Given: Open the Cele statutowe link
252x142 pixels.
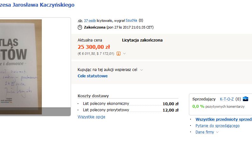Looking at the screenshot, I should pyautogui.click(x=93, y=76).
